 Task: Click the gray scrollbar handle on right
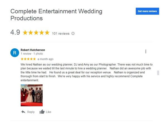[158, 73]
